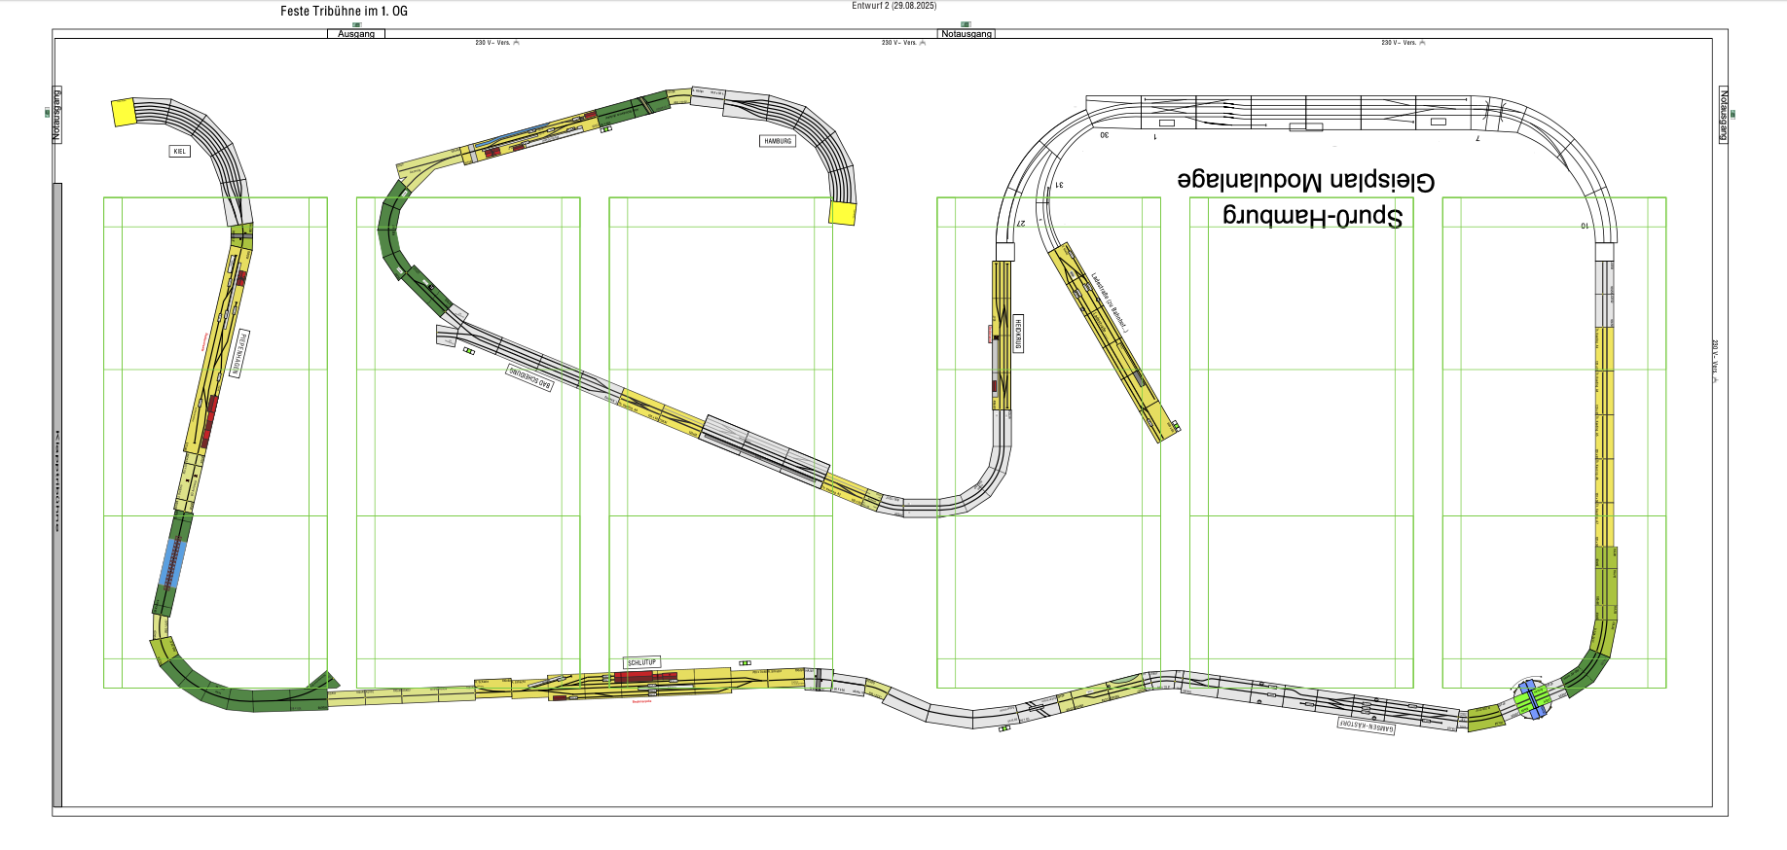Click the yellow end block near KIEL

[124, 112]
